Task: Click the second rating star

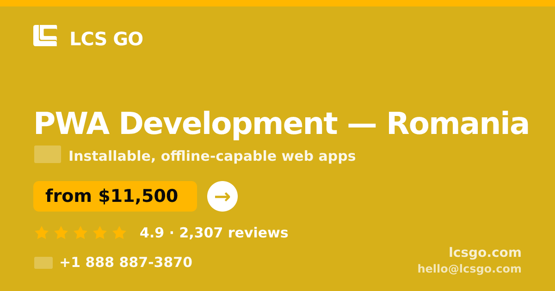Action: click(x=61, y=233)
